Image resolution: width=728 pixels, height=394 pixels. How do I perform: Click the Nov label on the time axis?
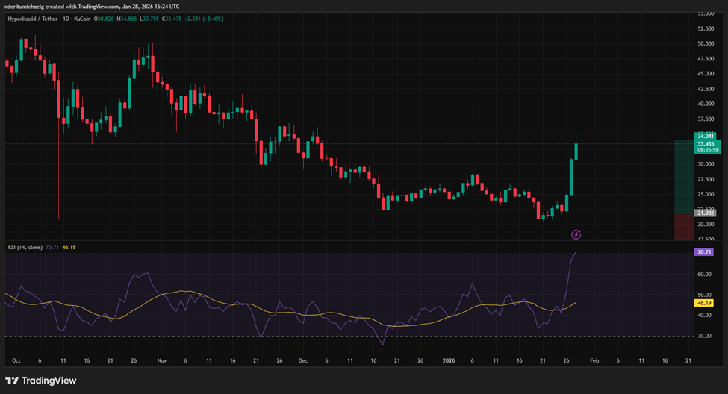162,360
